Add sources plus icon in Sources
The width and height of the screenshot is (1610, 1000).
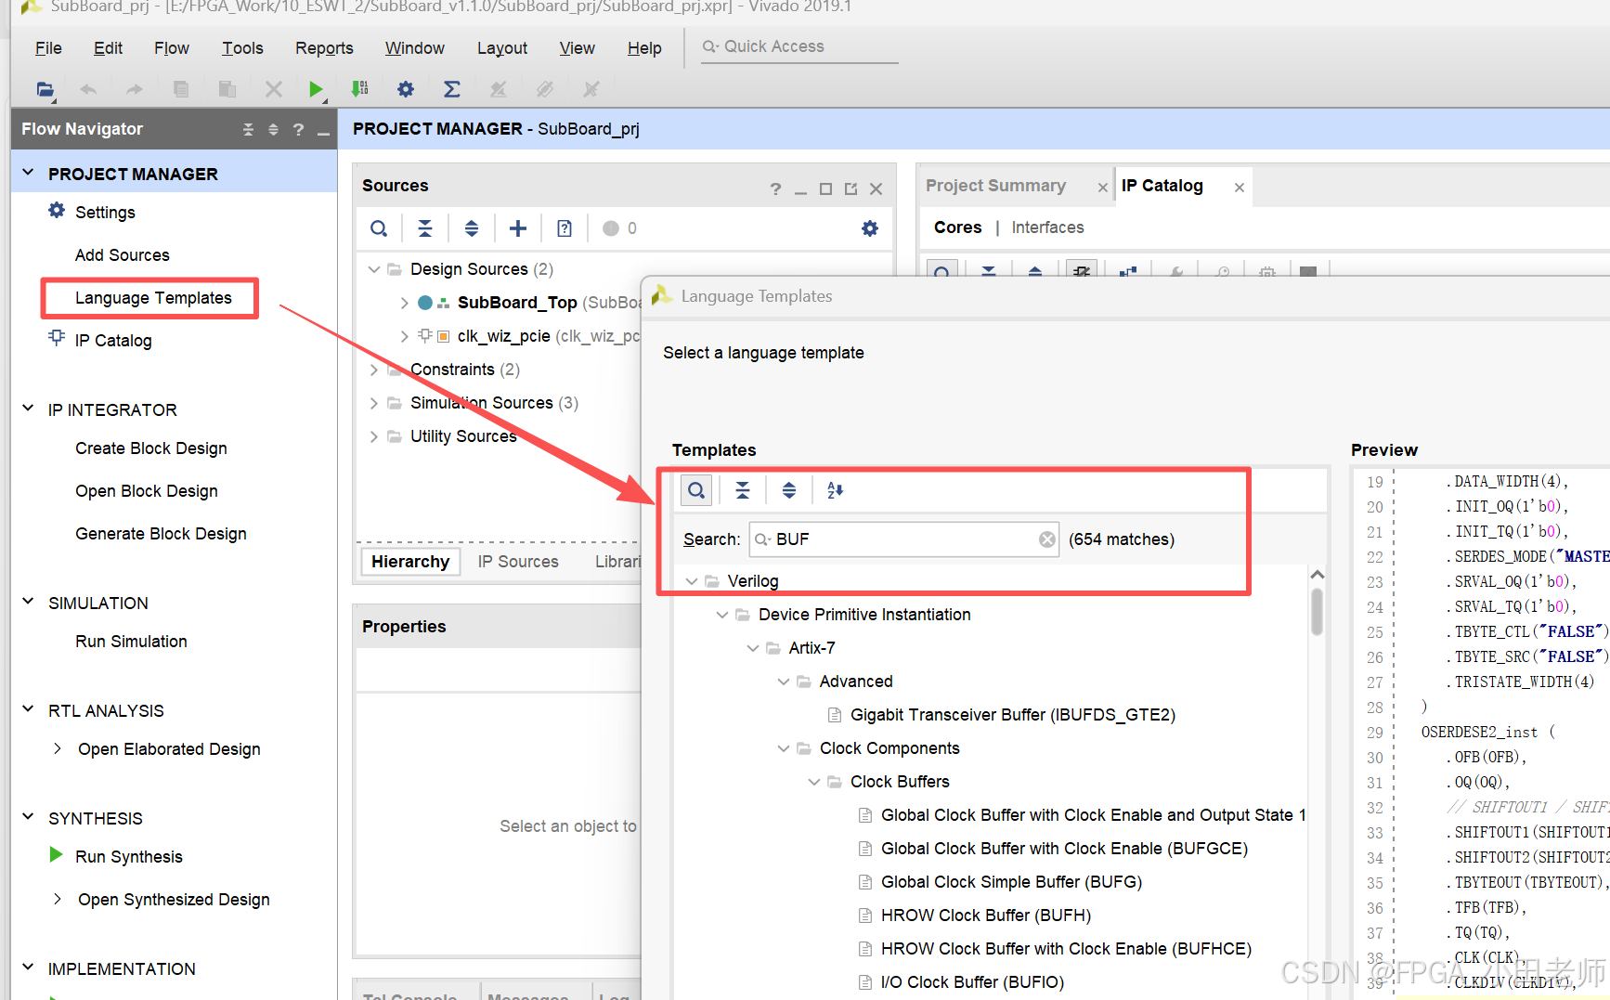coord(518,228)
